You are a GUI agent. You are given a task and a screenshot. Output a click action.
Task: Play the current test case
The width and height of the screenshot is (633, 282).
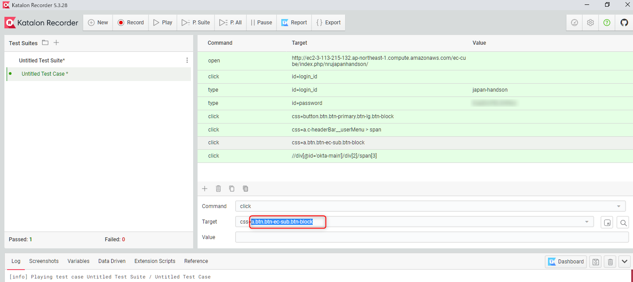[x=163, y=23]
